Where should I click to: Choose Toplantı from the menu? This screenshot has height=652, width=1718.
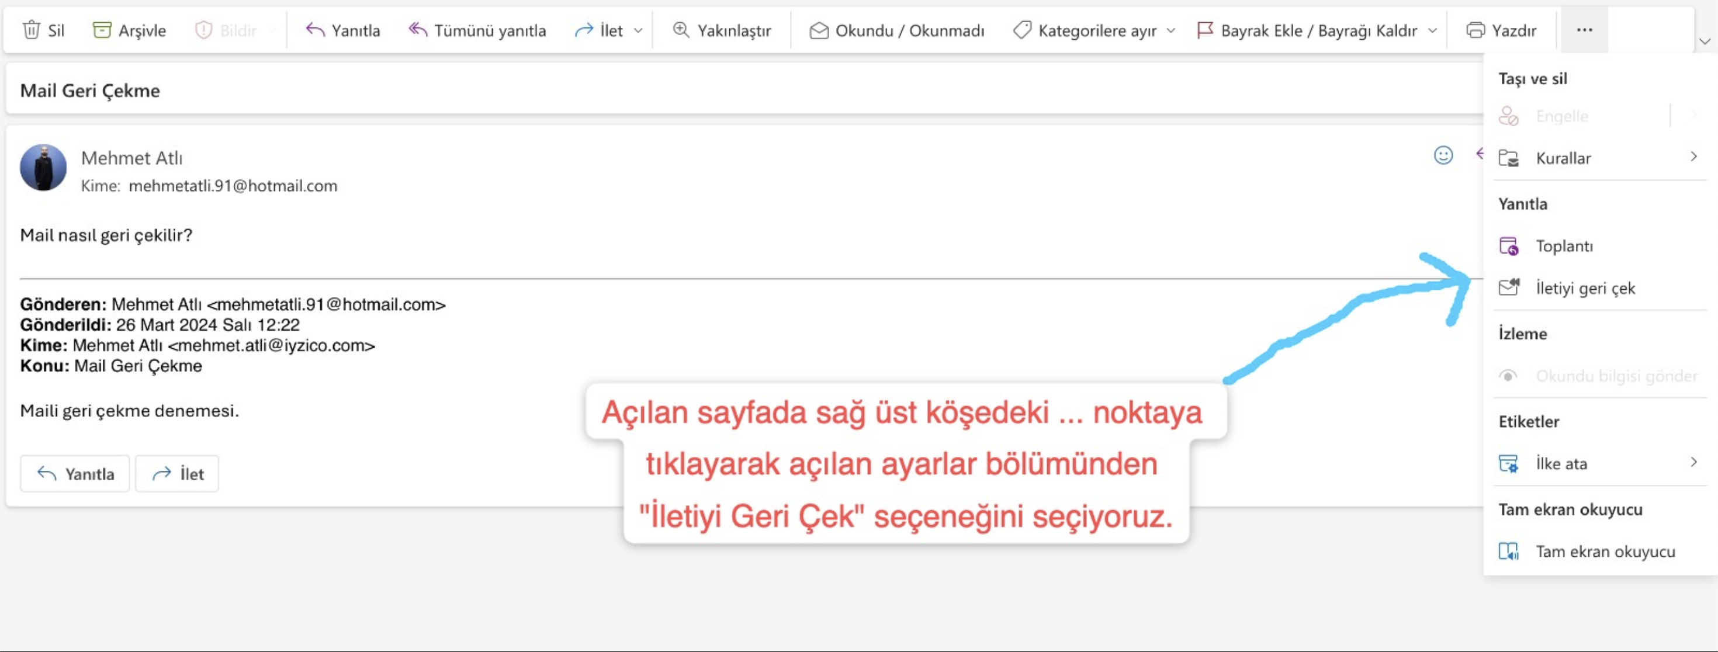(1564, 246)
